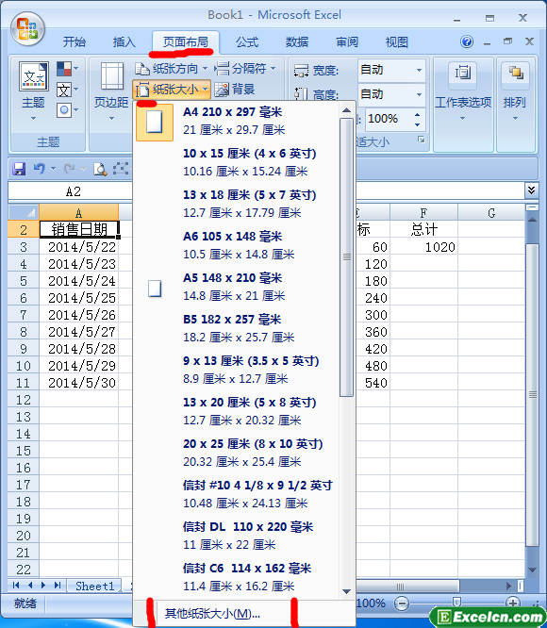Select cell with total 1020

423,247
